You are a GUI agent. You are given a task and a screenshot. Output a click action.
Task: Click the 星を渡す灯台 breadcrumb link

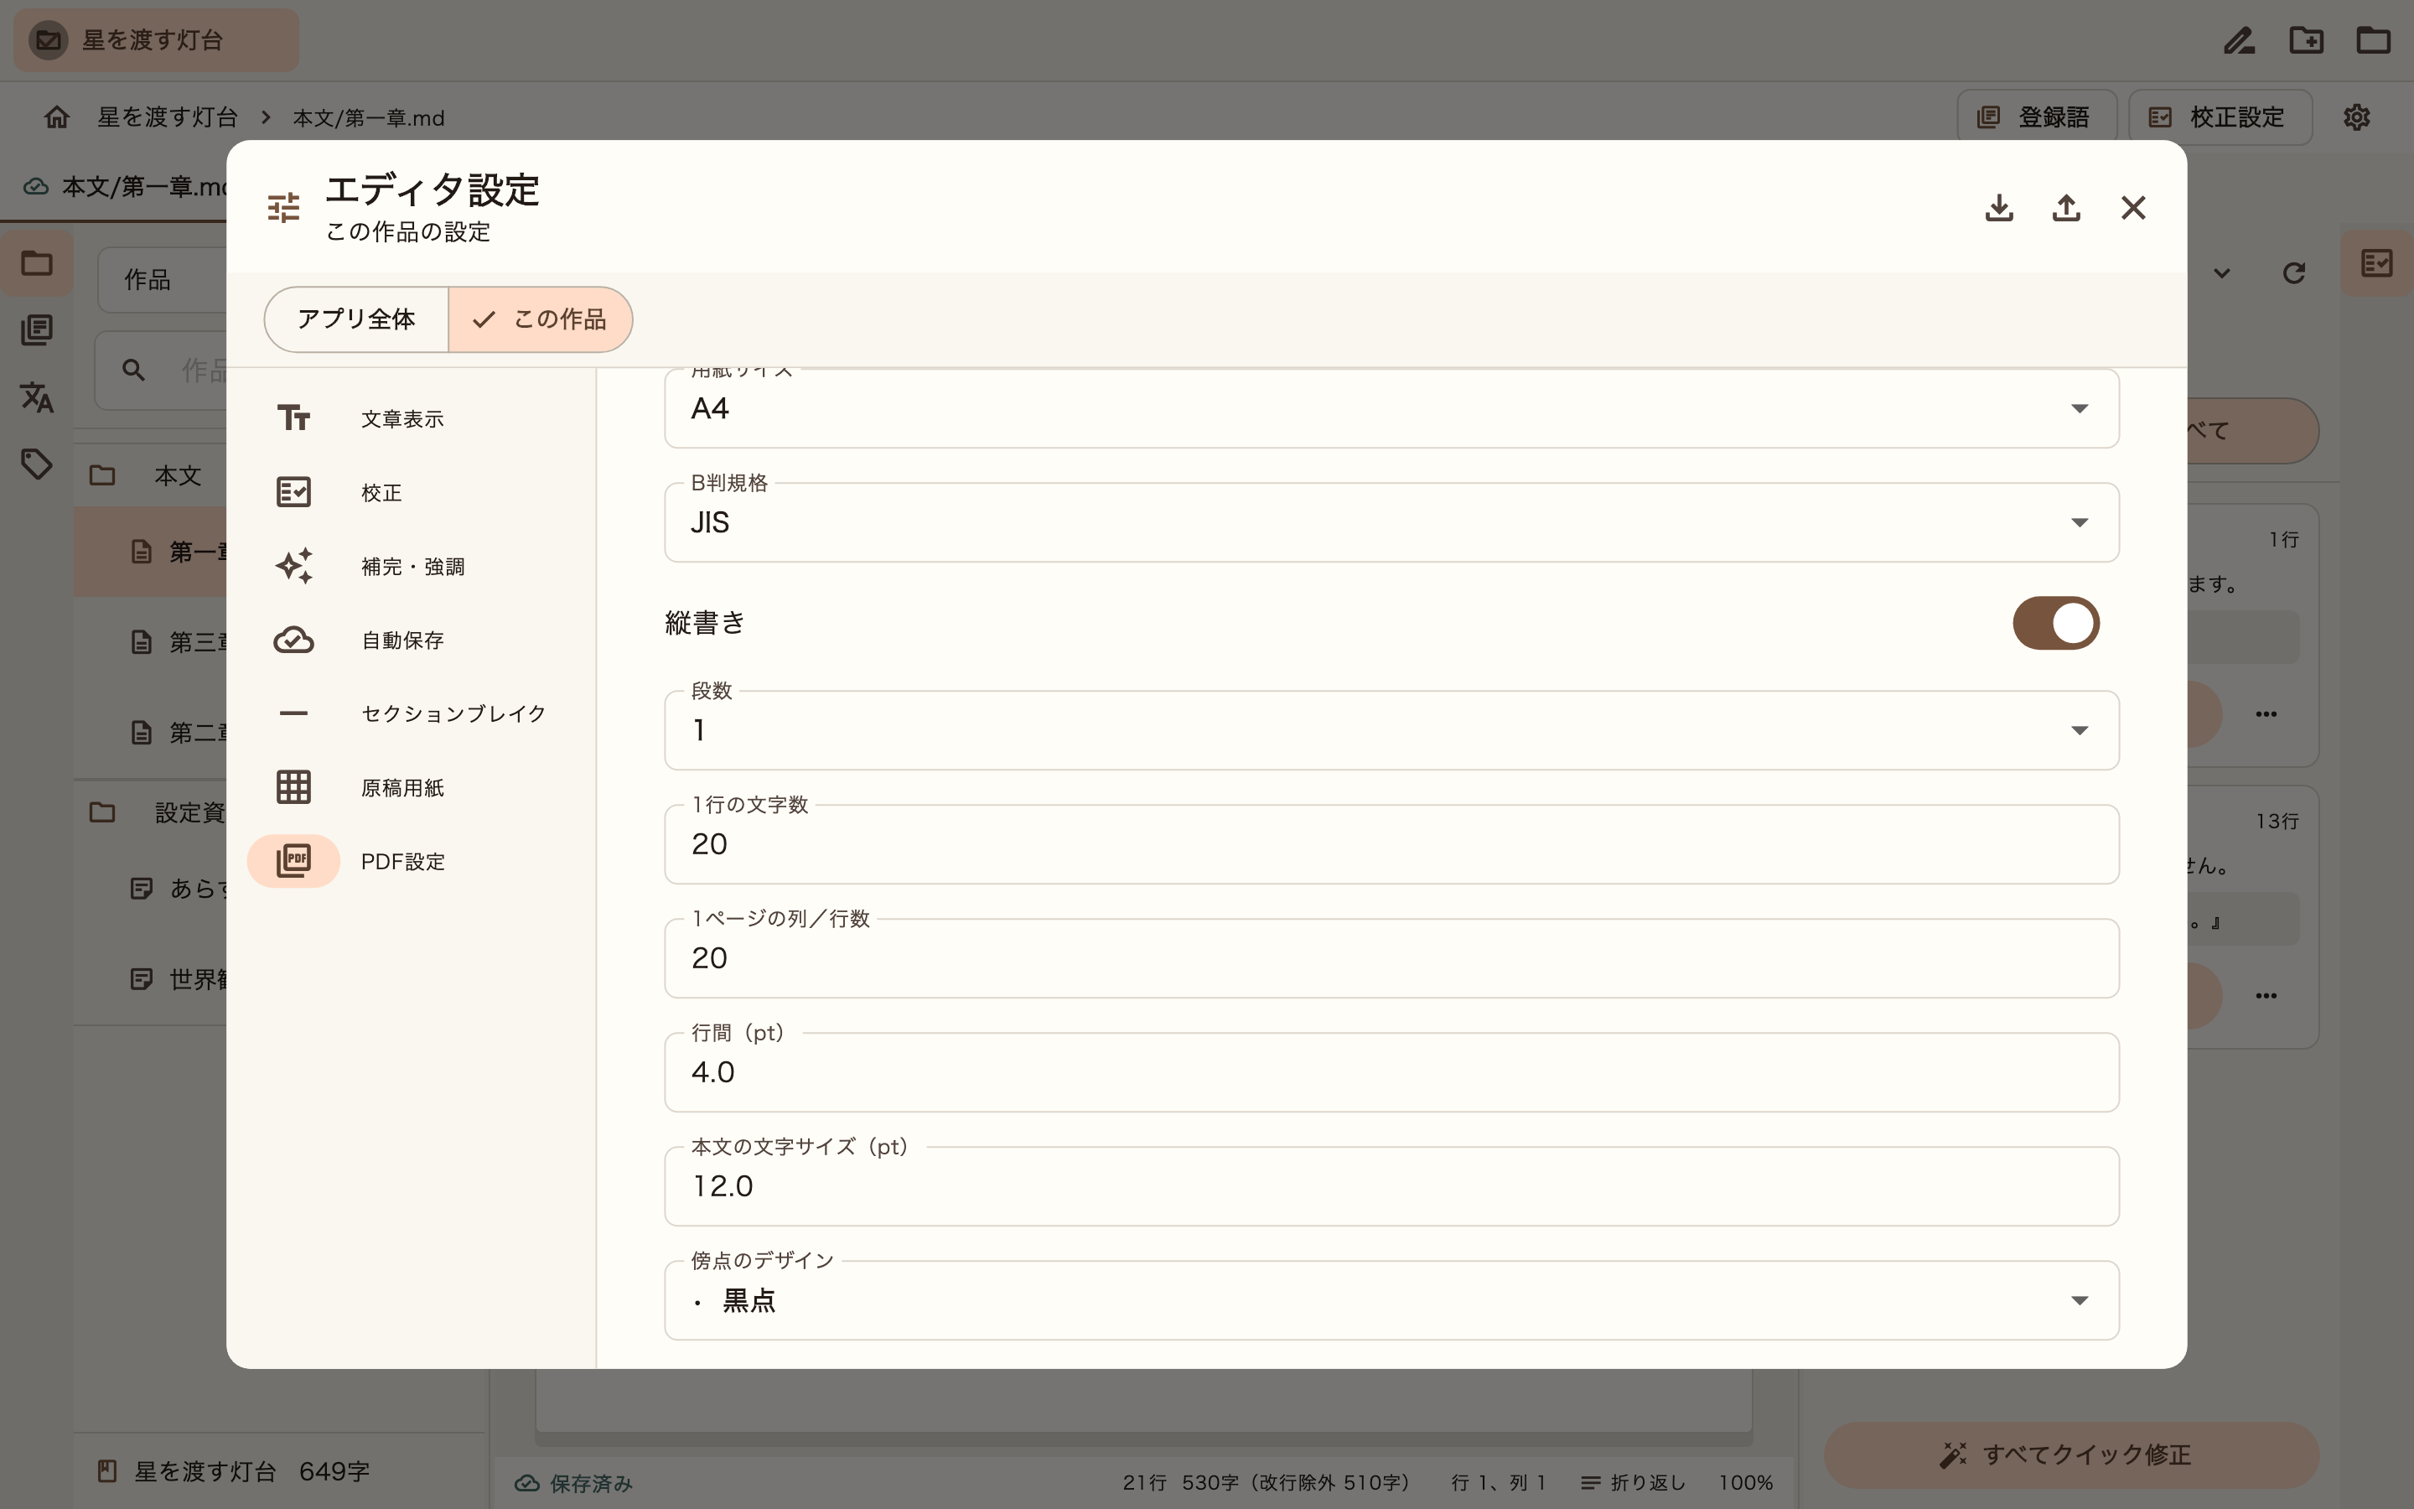168,117
